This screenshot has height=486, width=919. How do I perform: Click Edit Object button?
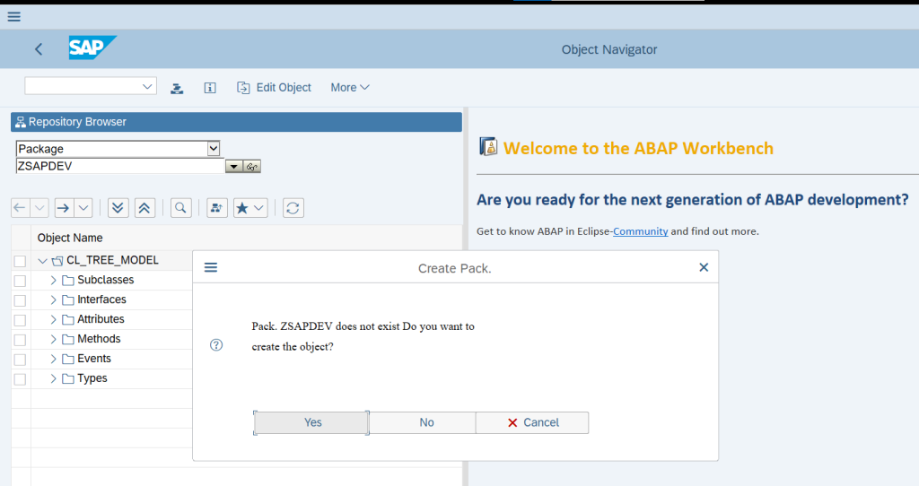pos(274,87)
